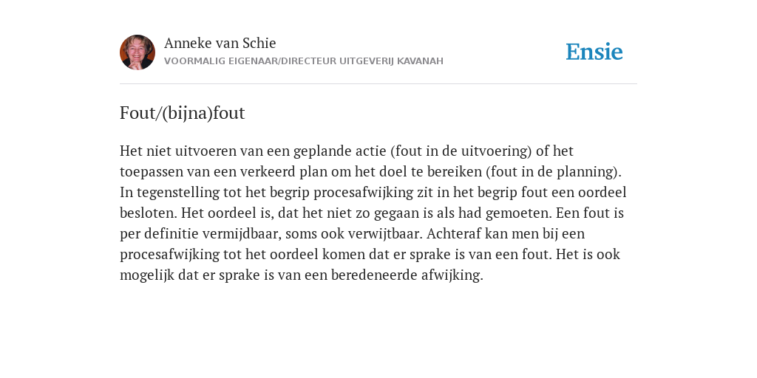Click the phrase '(fout in de uitvoering)'

point(461,151)
